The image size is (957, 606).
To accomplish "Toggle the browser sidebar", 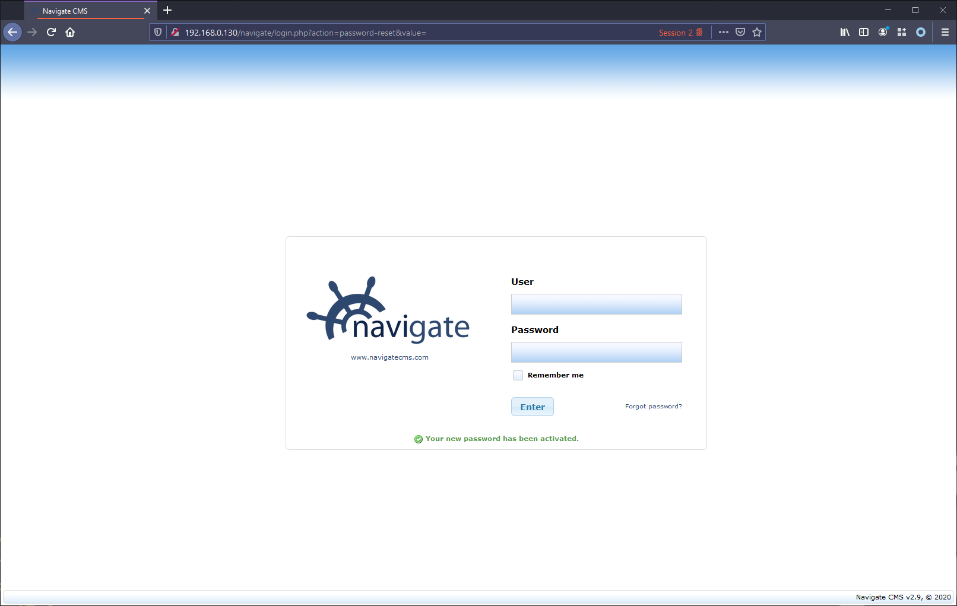I will (864, 33).
